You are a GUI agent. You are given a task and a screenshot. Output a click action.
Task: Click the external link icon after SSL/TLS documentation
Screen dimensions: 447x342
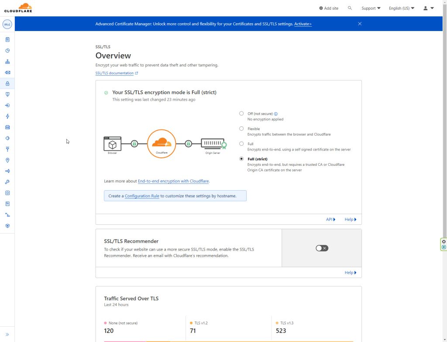(x=137, y=73)
